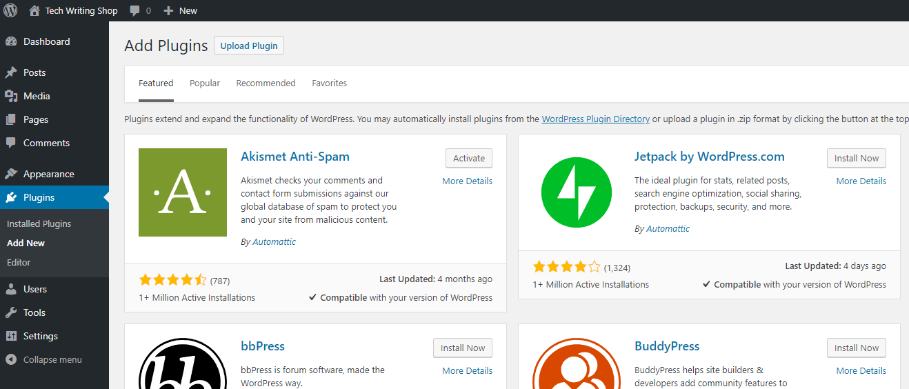Viewport: 909px width, 389px height.
Task: Click the Comments speech bubble sidebar icon
Action: [x=11, y=143]
